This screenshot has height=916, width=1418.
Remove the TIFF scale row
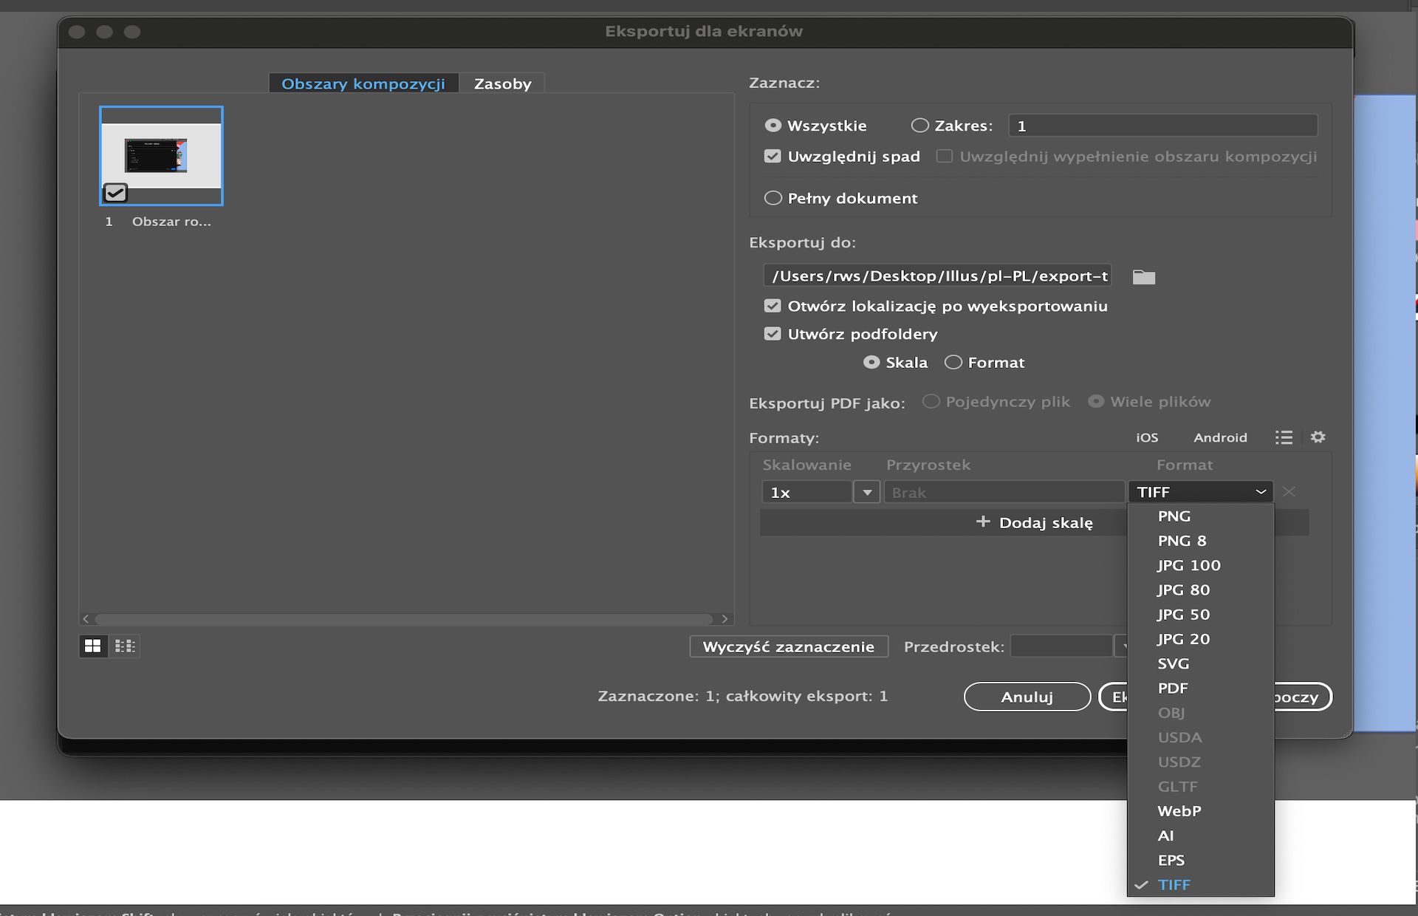(x=1289, y=492)
